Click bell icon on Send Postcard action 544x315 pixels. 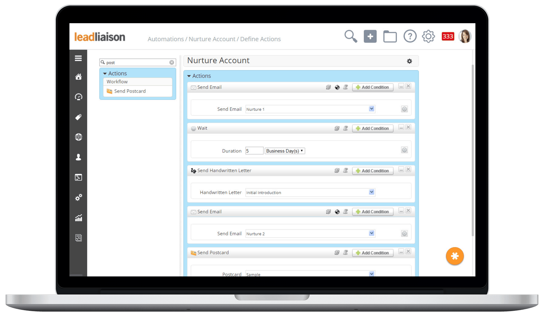tap(345, 253)
